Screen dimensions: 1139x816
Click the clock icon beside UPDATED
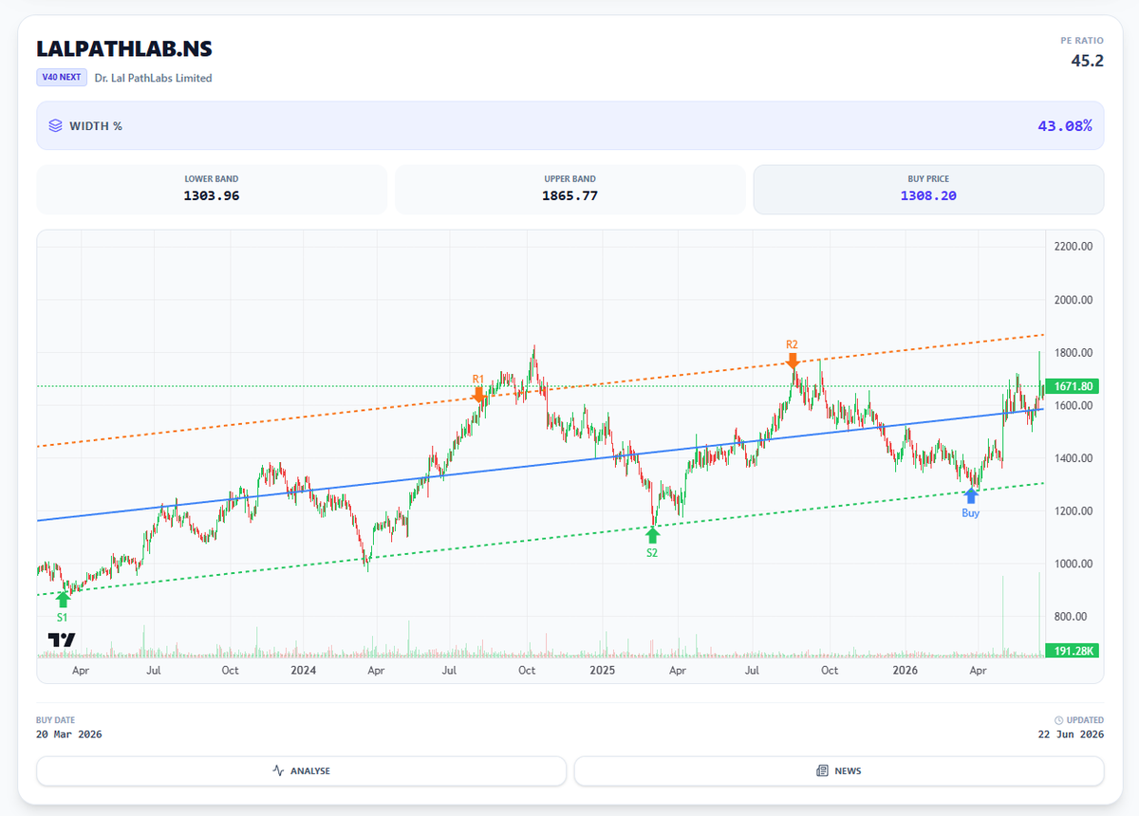(x=1059, y=720)
